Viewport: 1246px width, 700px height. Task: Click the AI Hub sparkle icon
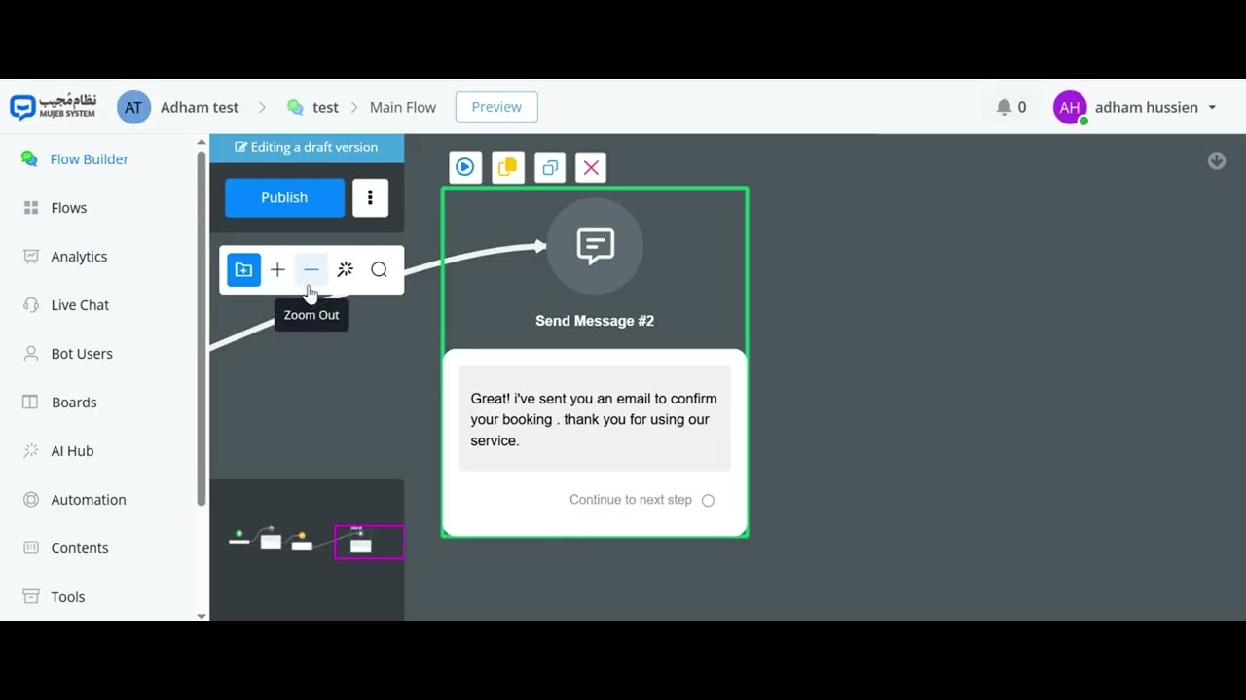(x=31, y=451)
